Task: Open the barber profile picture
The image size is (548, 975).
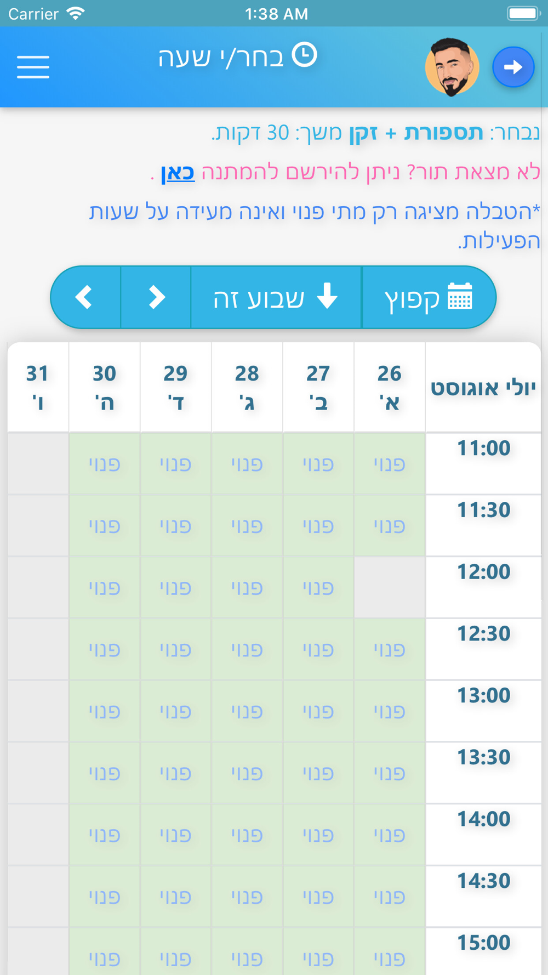Action: (452, 67)
